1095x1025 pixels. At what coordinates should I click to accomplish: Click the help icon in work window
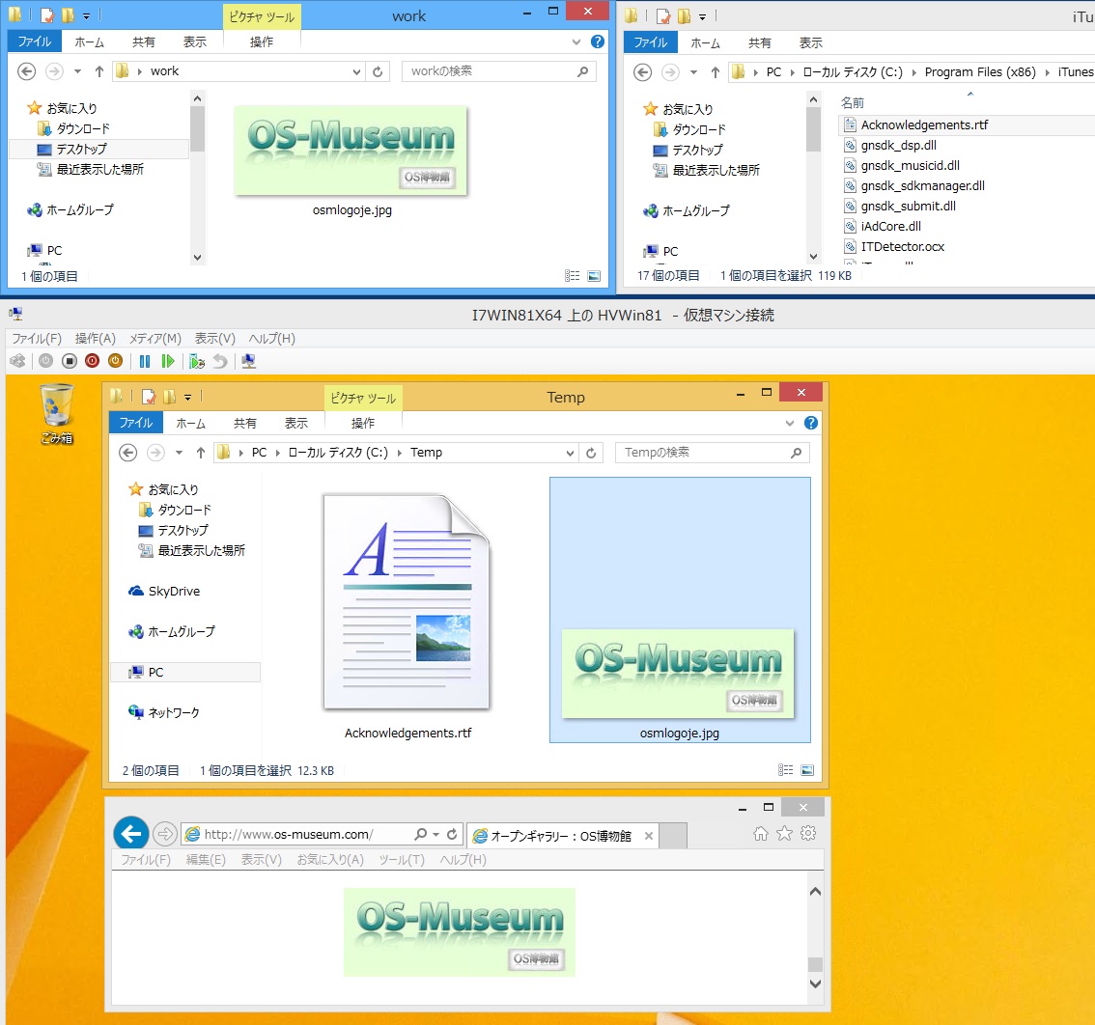click(597, 42)
